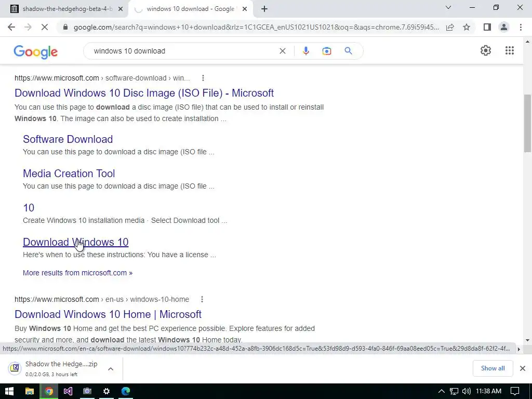Launch Microsoft Edge from taskbar
The height and width of the screenshot is (399, 532).
click(126, 391)
